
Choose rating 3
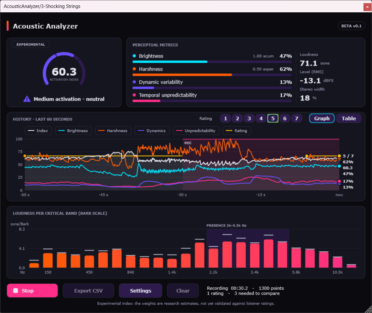tap(249, 119)
